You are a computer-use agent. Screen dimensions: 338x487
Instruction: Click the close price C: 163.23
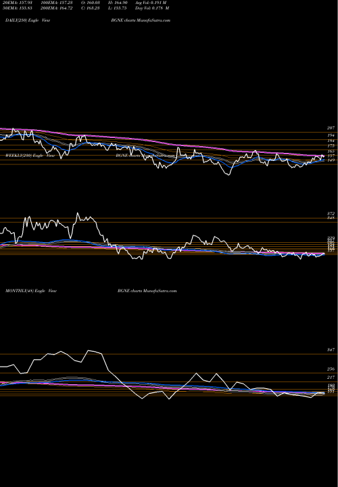point(90,8)
